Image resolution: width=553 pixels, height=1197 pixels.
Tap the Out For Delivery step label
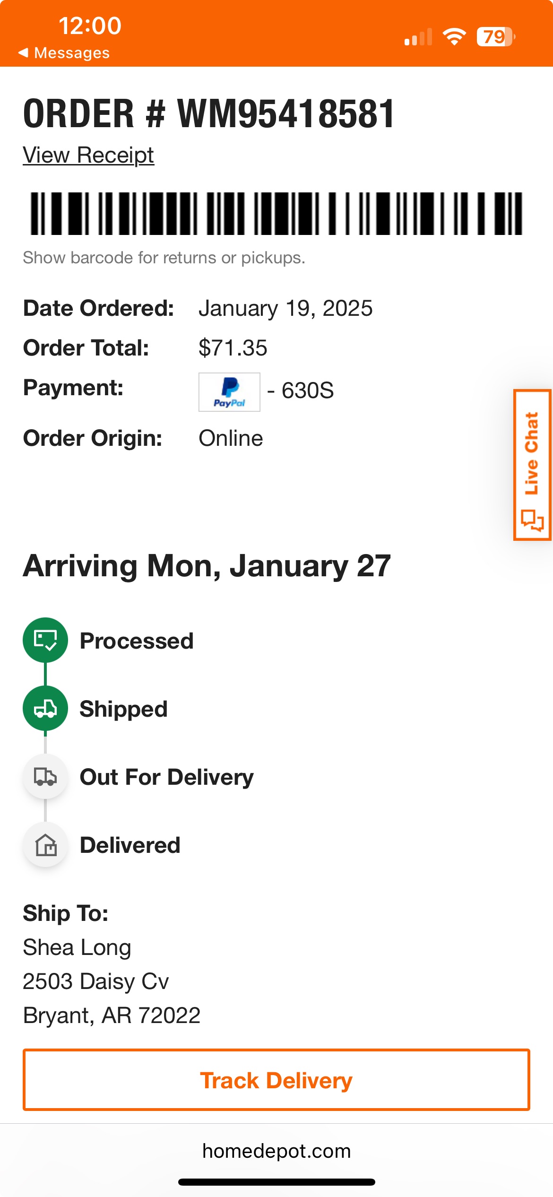[x=167, y=777]
